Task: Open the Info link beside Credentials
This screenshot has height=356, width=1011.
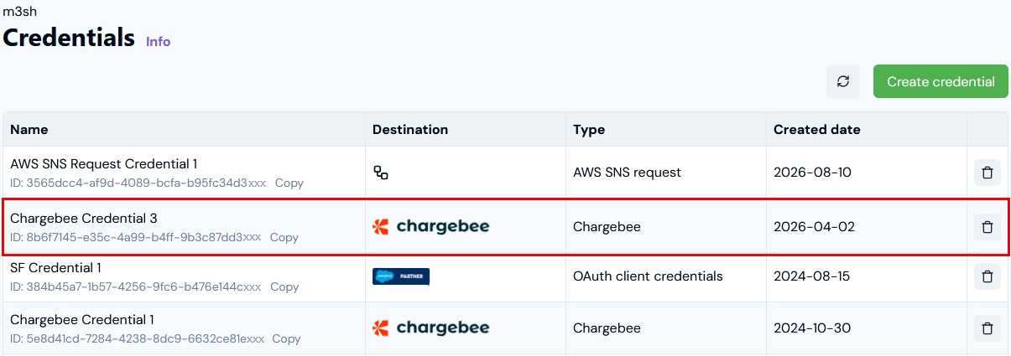Action: [158, 41]
